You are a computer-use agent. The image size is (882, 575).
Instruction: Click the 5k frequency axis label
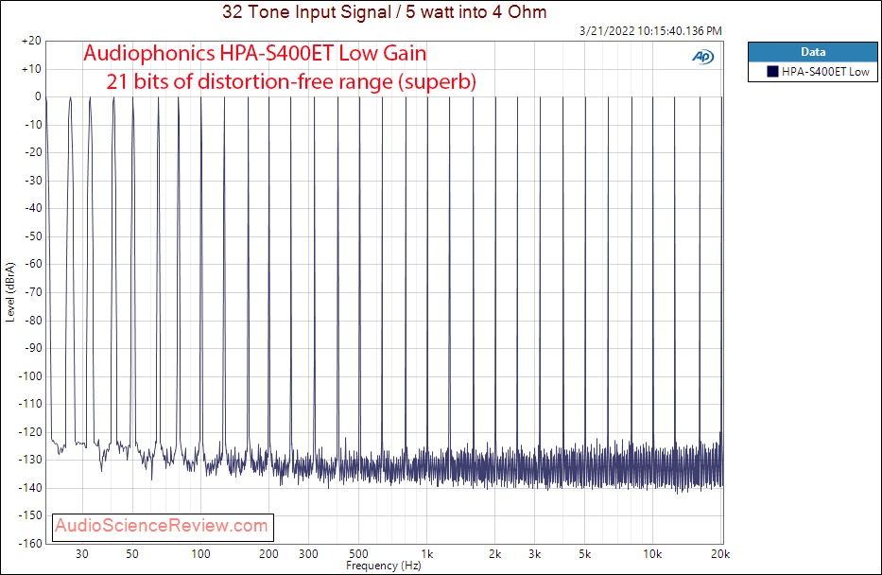(585, 553)
